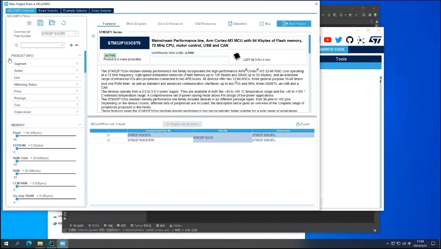The width and height of the screenshot is (441, 249).
Task: Sort by Commercial Part No column
Action: point(160,131)
